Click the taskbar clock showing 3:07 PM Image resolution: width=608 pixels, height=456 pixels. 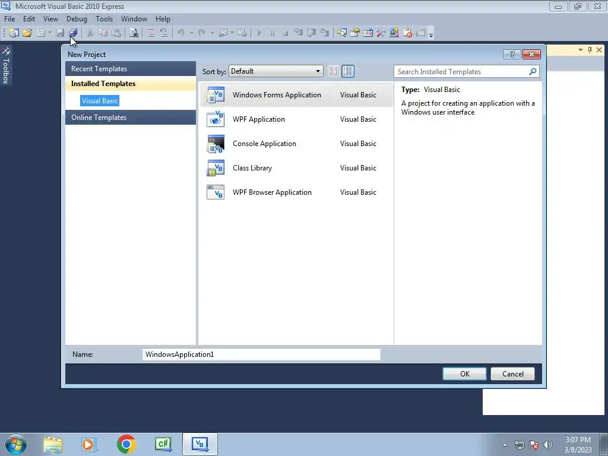(578, 445)
